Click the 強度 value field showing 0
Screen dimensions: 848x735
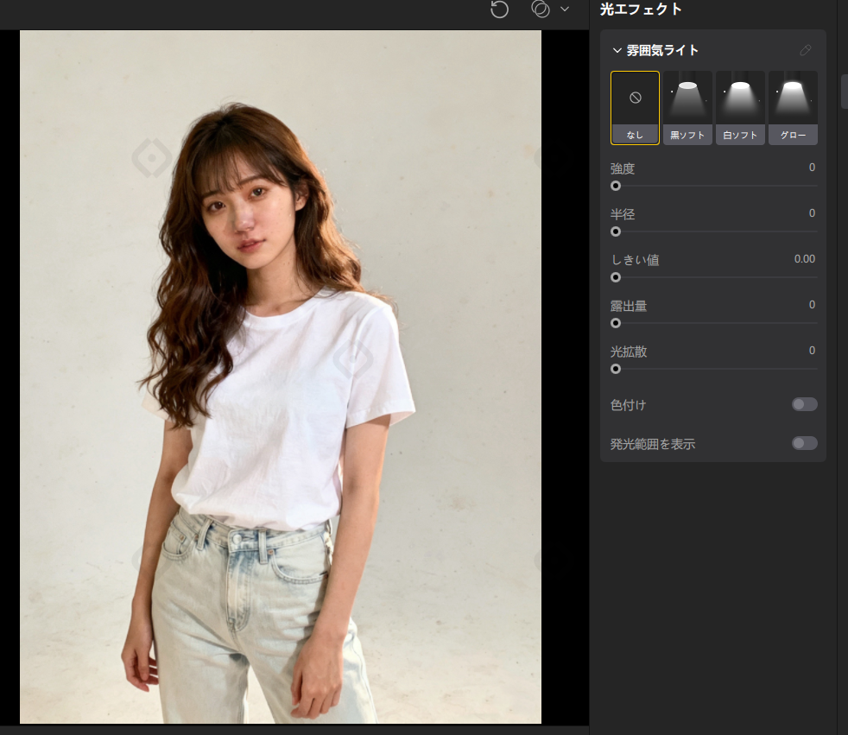pos(812,168)
